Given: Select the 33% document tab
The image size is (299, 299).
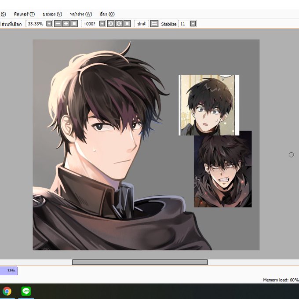Looking at the screenshot, I should tap(9, 271).
